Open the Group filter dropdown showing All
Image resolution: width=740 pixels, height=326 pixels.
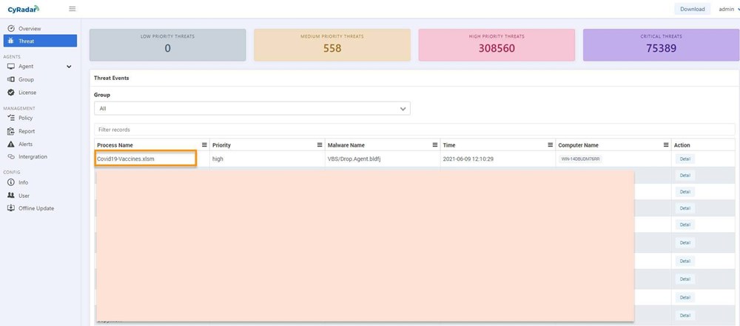[x=252, y=108]
